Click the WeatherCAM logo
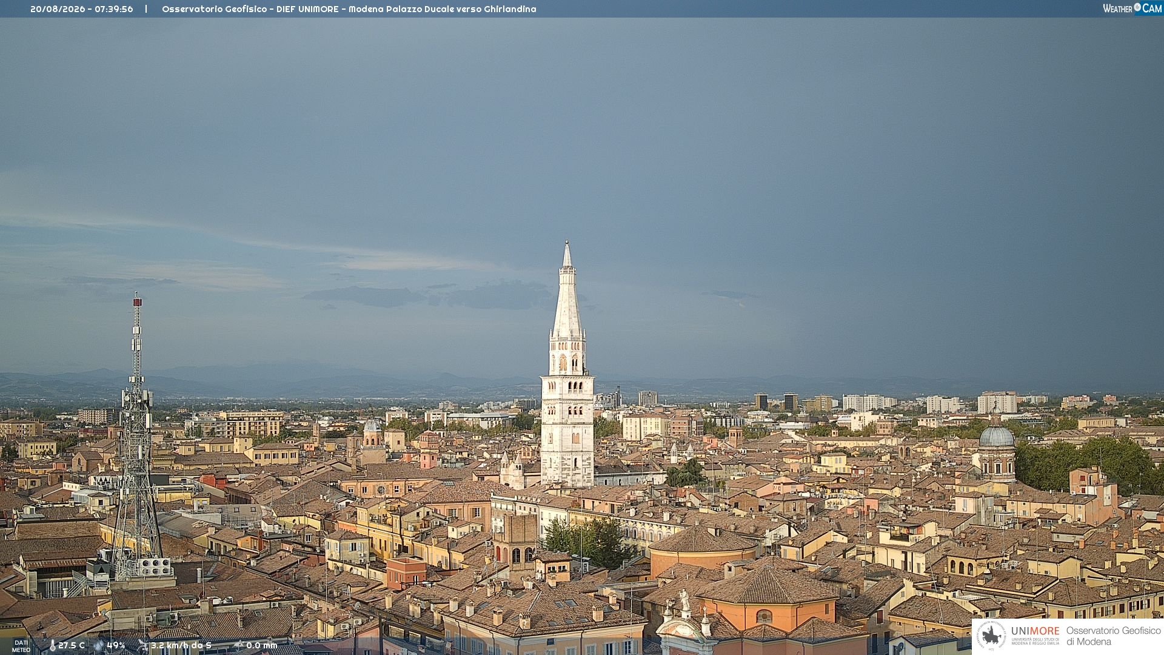This screenshot has width=1164, height=655. point(1132,8)
